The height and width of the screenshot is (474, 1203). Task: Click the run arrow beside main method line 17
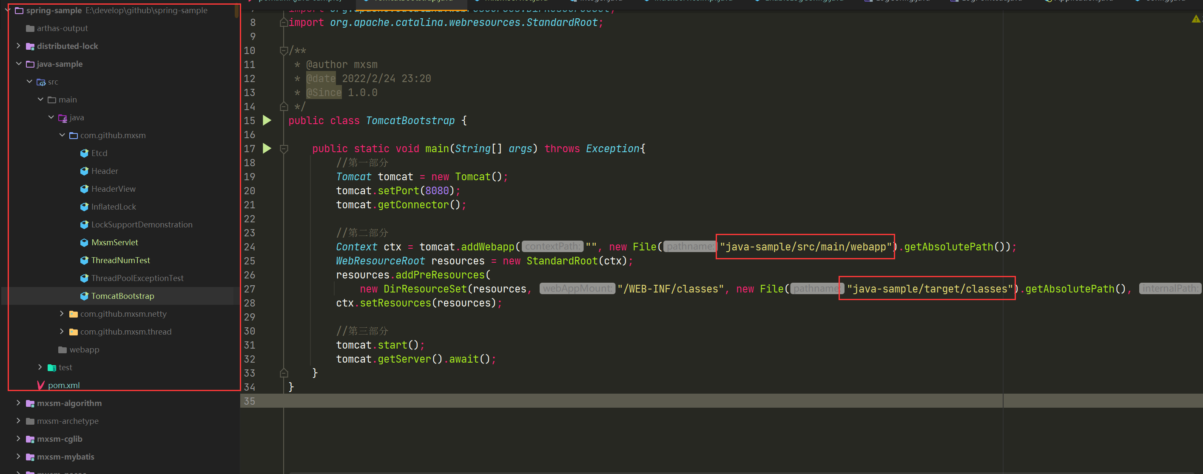tap(267, 148)
